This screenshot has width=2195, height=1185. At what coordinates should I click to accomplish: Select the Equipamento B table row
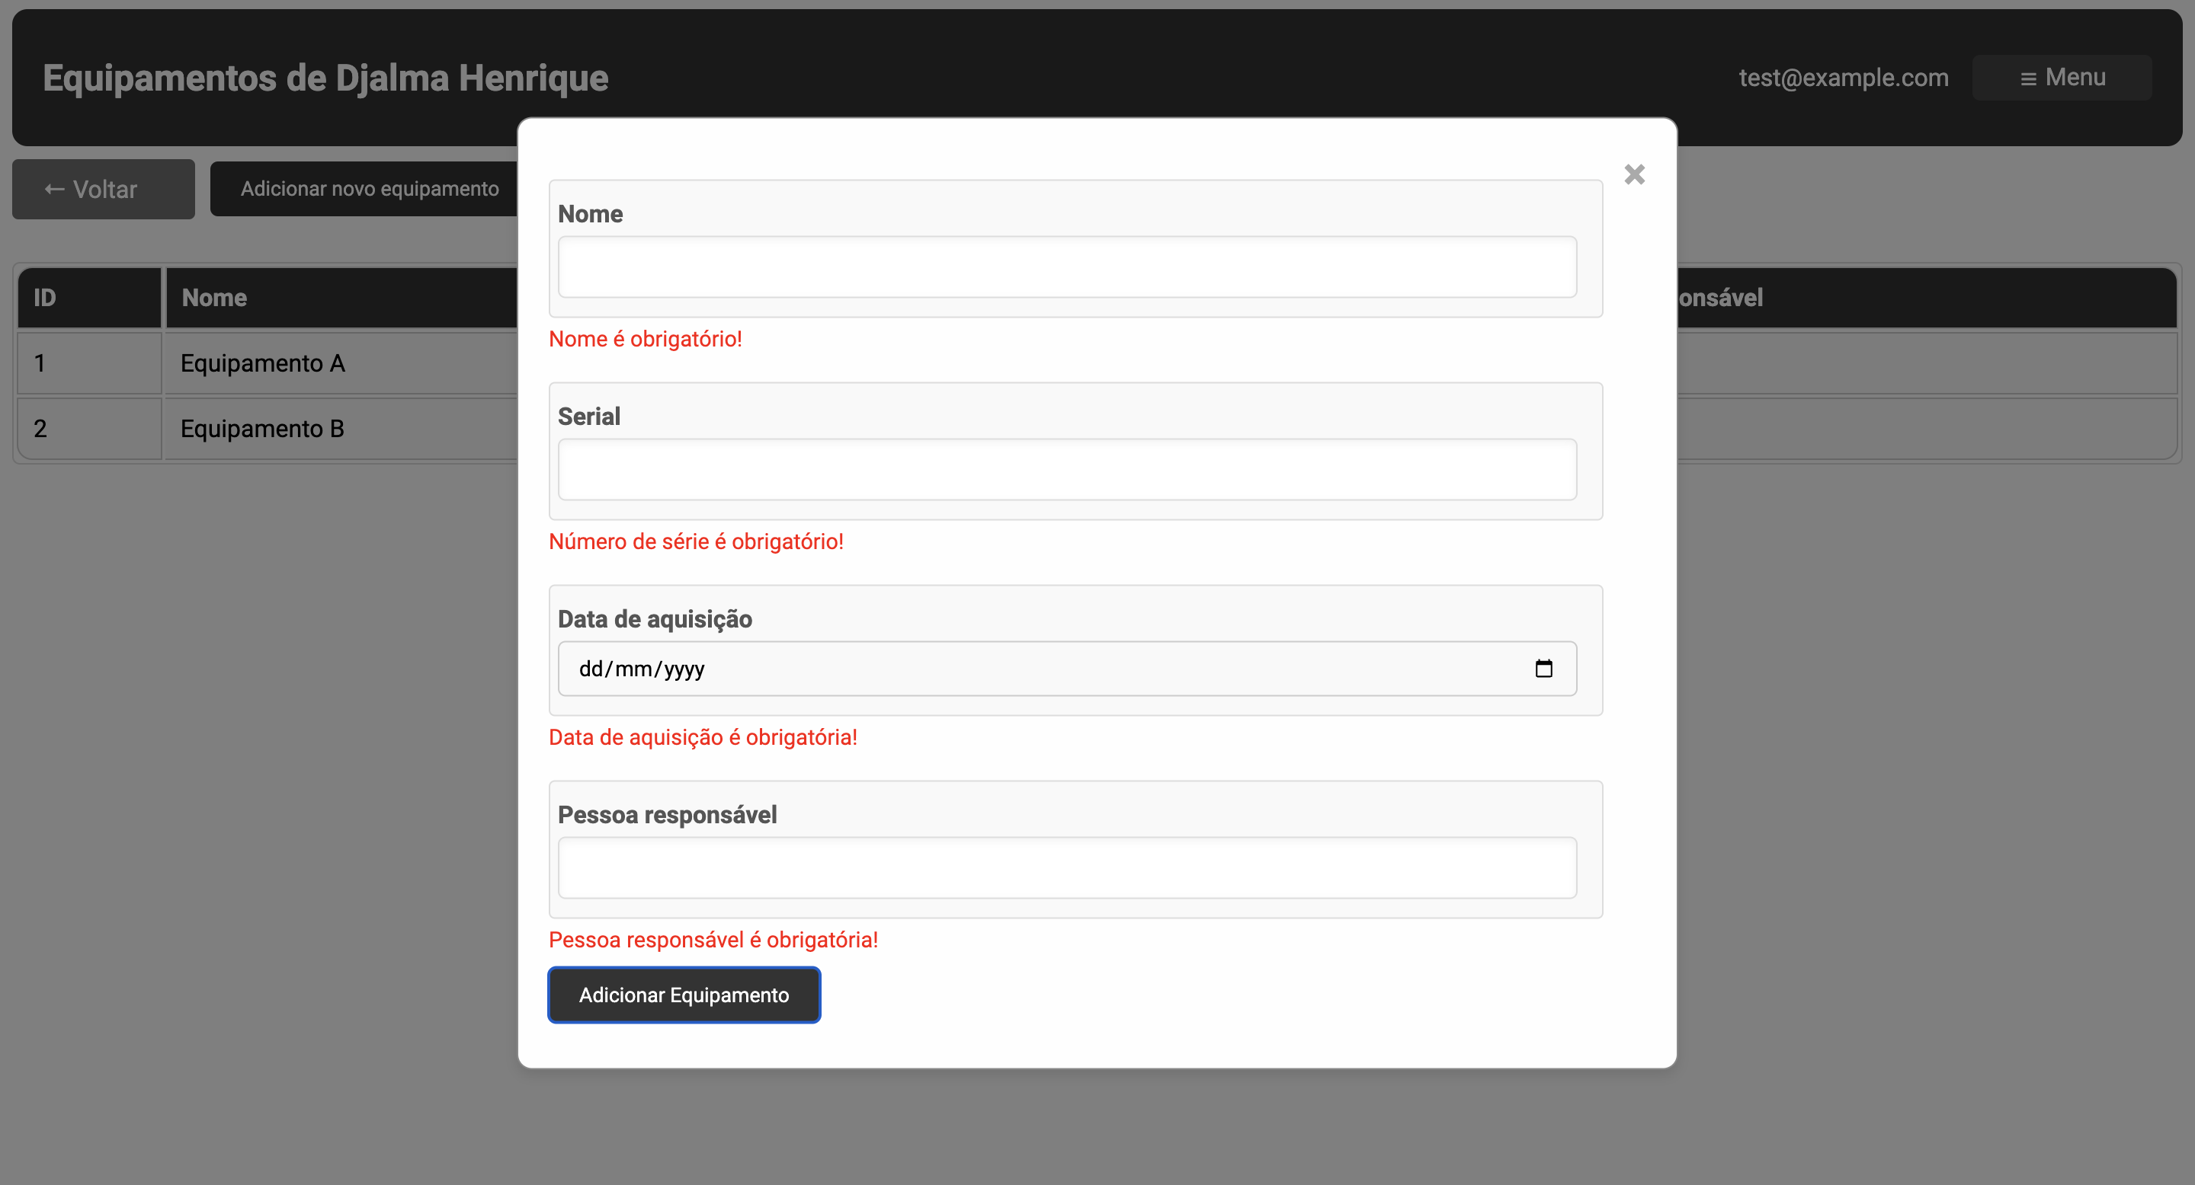261,428
